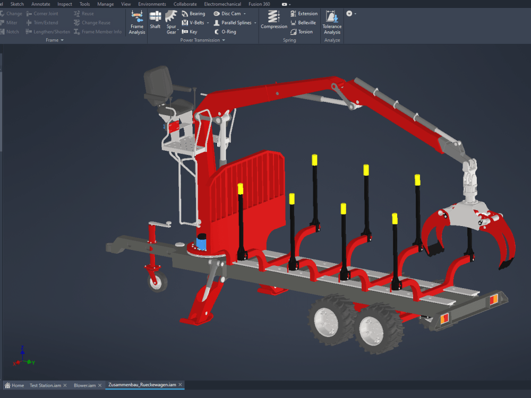Open the Electromechanical ribbon tab
This screenshot has width=531, height=398.
coord(222,4)
